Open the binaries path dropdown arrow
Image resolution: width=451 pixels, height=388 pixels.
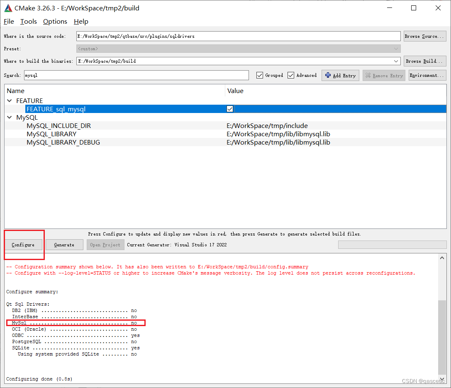click(396, 61)
